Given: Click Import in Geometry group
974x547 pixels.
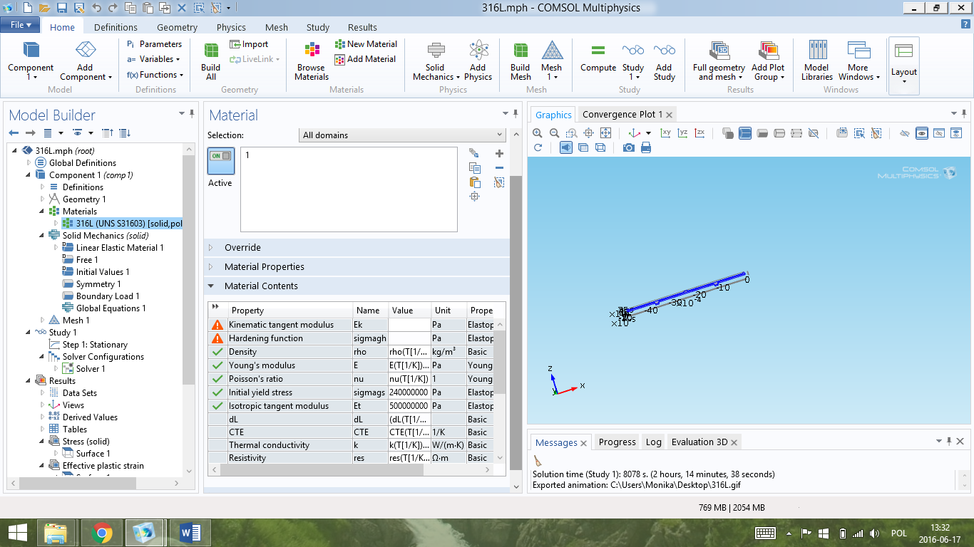Looking at the screenshot, I should tap(250, 44).
